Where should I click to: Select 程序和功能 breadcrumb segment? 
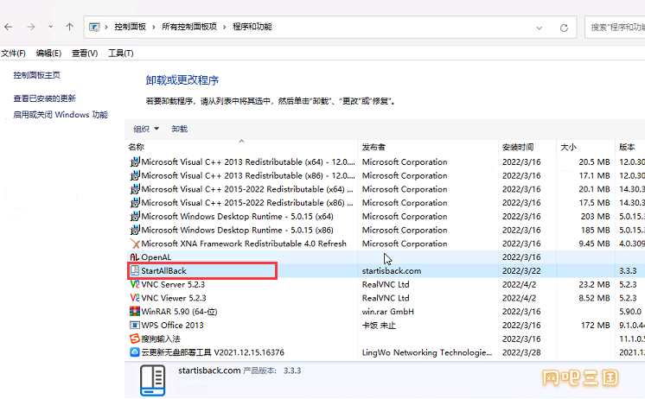pyautogui.click(x=252, y=27)
